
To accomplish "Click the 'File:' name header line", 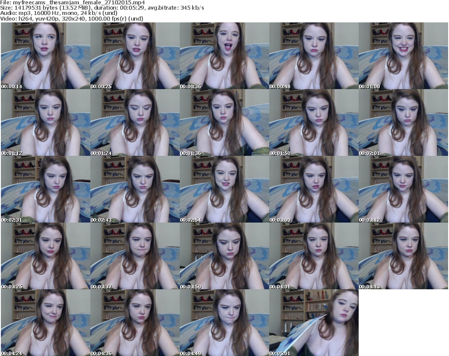I will coord(72,3).
